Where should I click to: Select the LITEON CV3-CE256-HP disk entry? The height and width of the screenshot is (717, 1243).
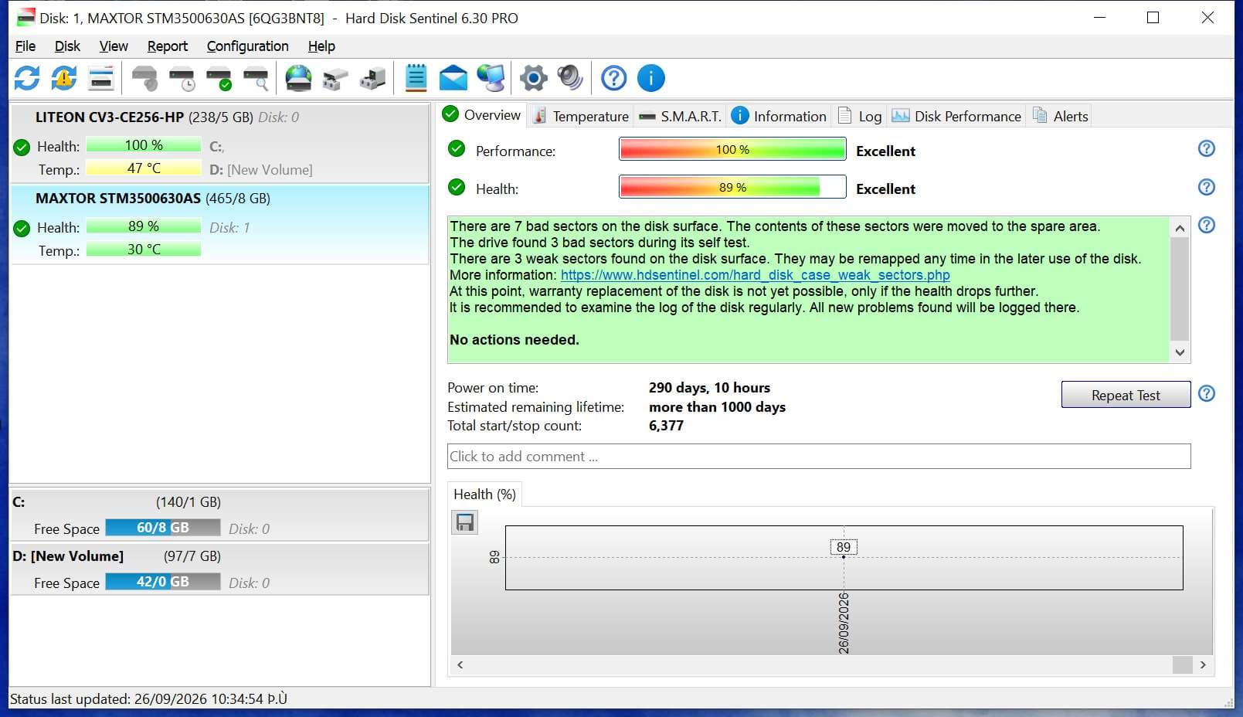(x=219, y=143)
